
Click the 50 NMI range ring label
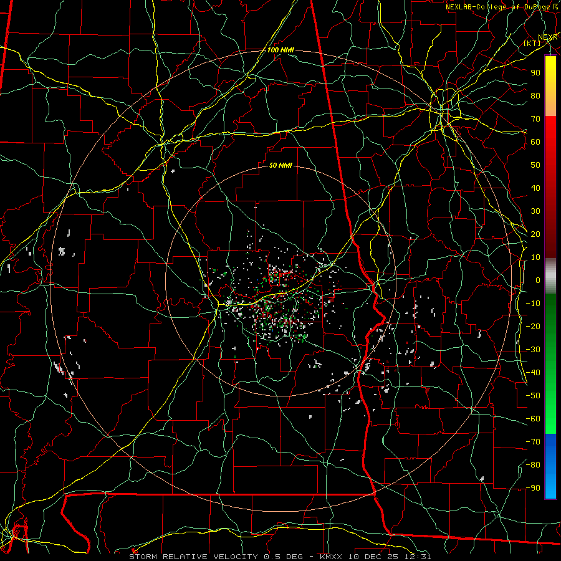click(280, 165)
